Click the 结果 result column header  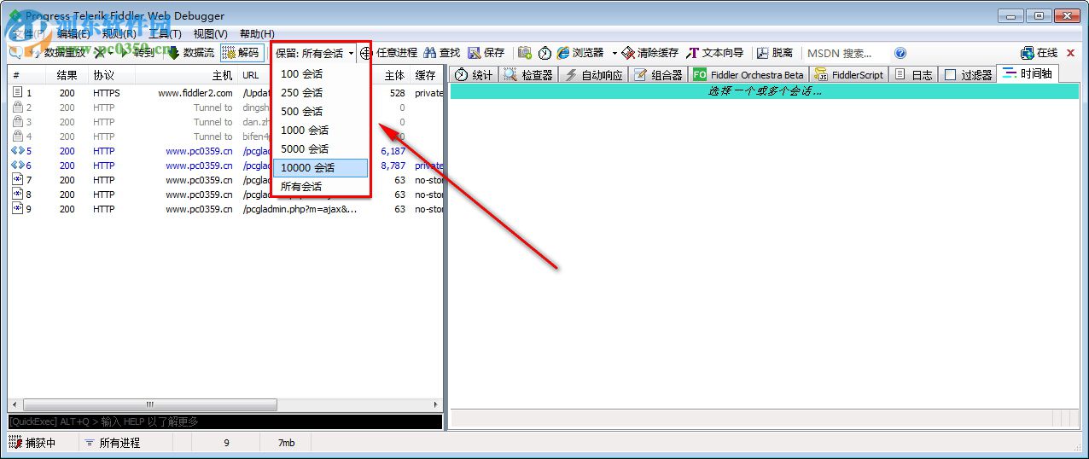click(67, 75)
